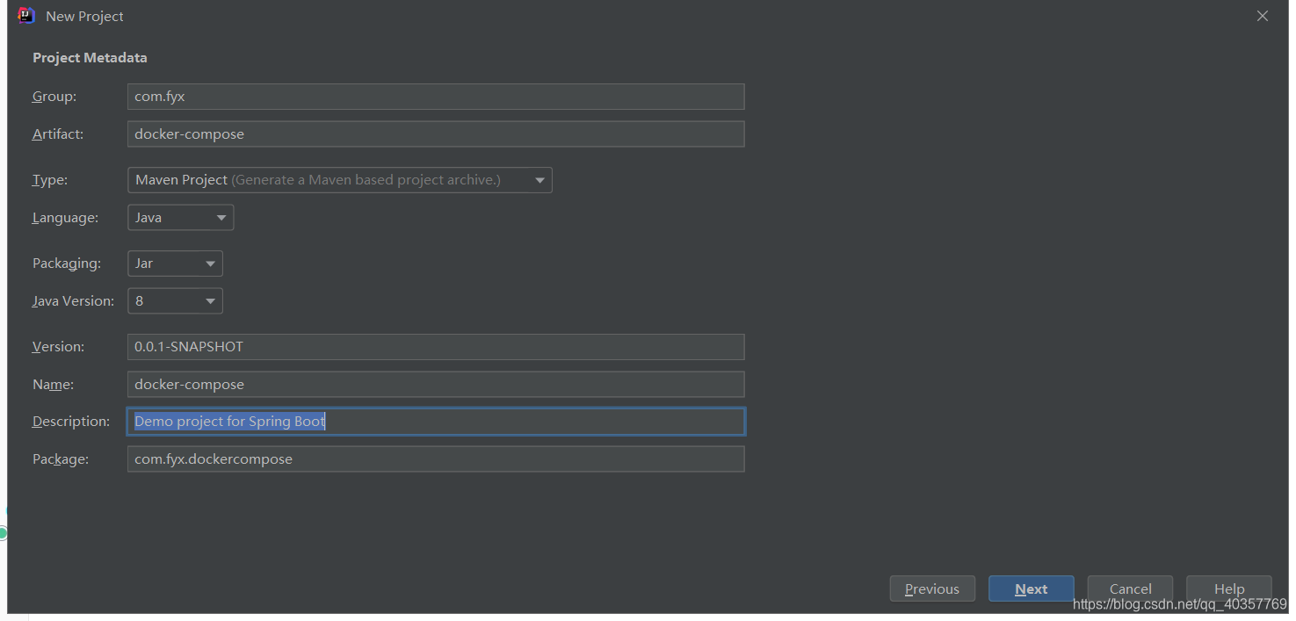Click the IntelliJ IDEA logo icon
Image resolution: width=1296 pixels, height=621 pixels.
click(26, 15)
